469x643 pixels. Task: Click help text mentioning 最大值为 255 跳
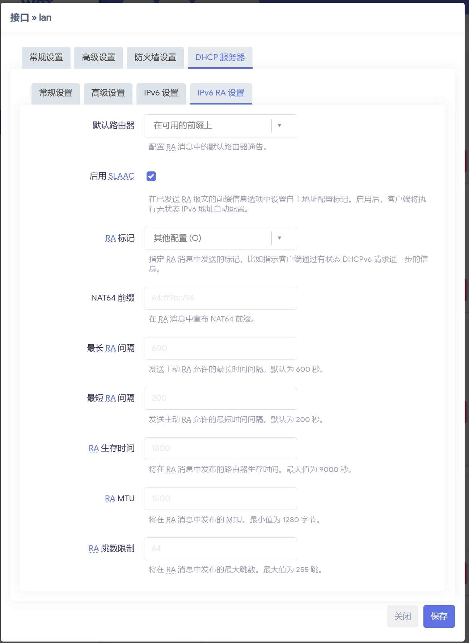click(236, 570)
